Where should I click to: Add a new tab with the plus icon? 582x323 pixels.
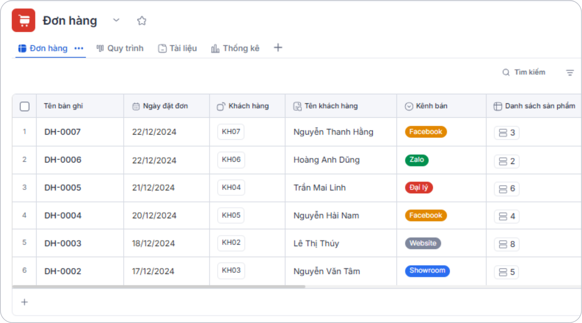click(278, 48)
